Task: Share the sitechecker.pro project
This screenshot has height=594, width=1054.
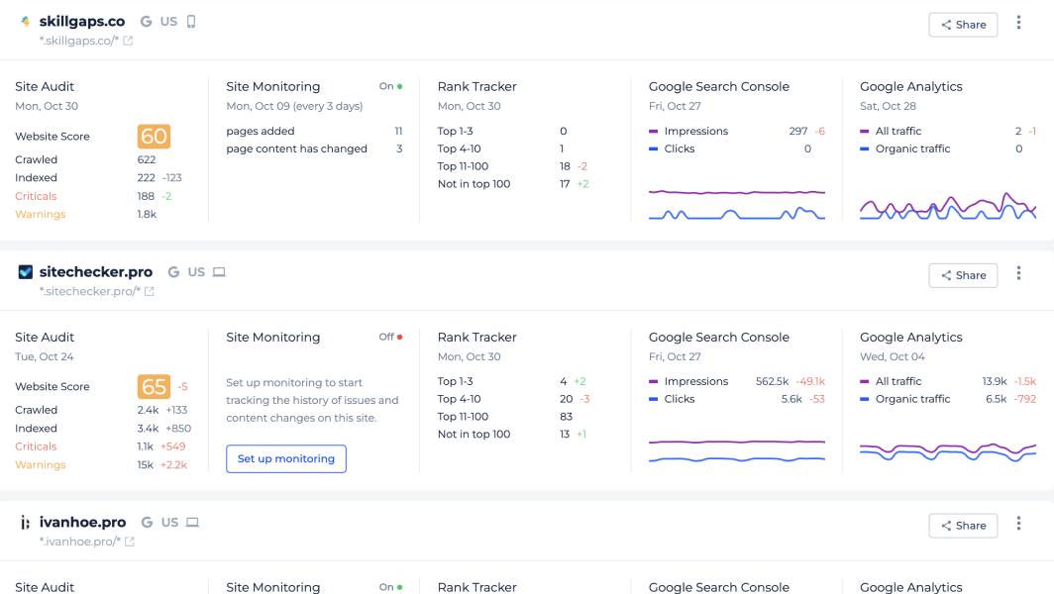Action: (x=963, y=275)
